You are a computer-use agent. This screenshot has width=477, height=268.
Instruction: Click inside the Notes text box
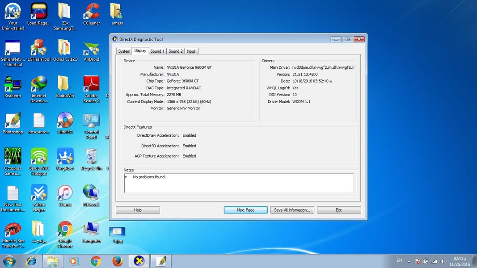tap(239, 183)
